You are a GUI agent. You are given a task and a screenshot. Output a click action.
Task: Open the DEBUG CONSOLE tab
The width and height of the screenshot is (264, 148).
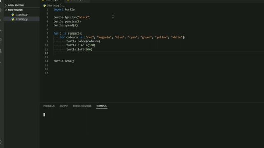82,106
